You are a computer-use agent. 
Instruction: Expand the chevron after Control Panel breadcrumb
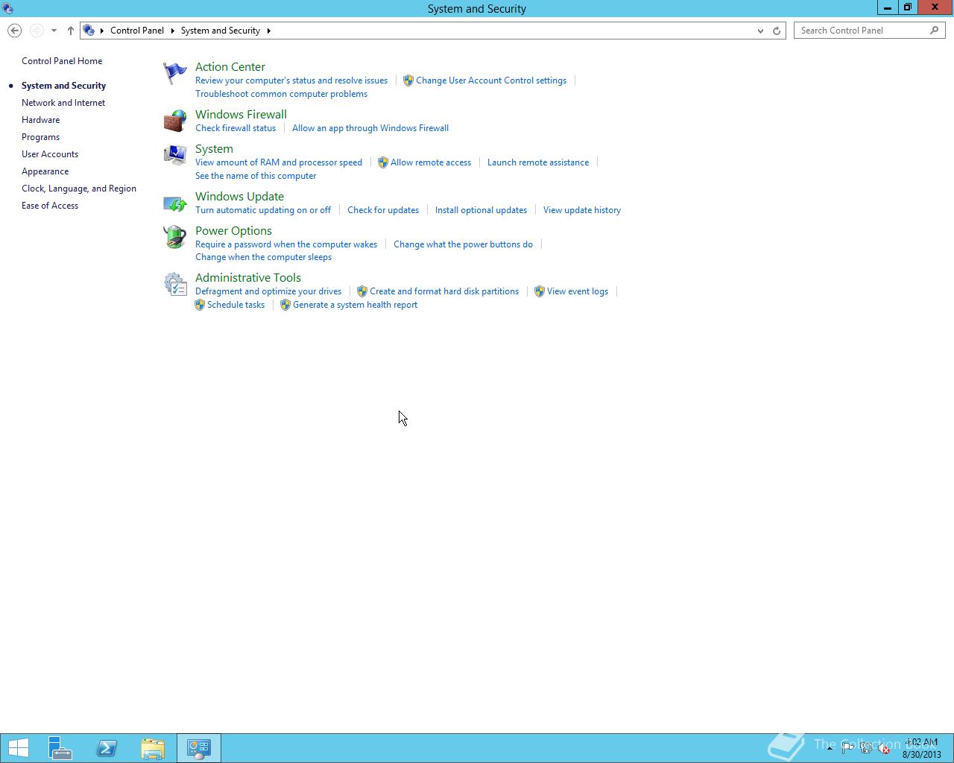tap(172, 31)
